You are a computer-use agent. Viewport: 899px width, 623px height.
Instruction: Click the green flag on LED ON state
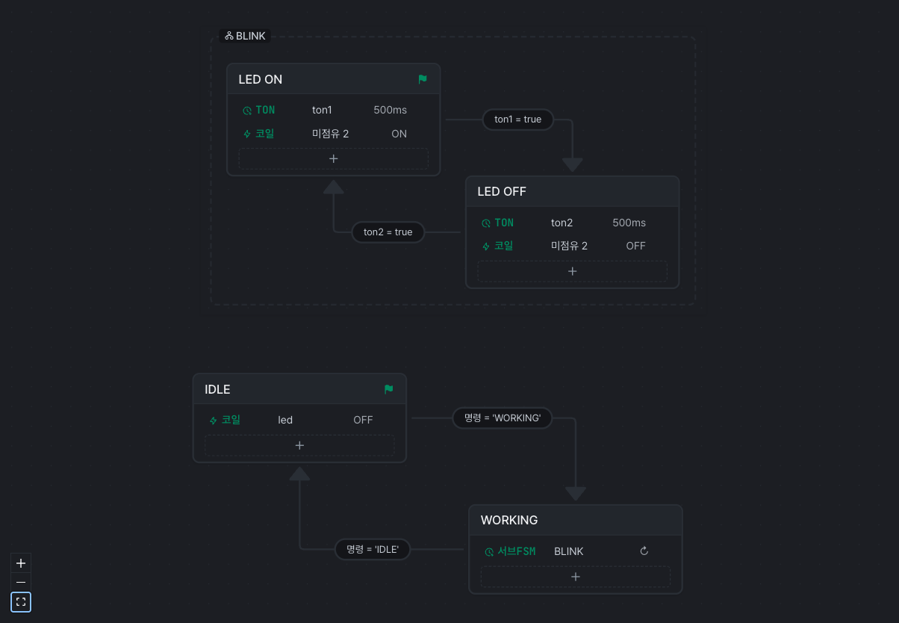[x=423, y=79]
